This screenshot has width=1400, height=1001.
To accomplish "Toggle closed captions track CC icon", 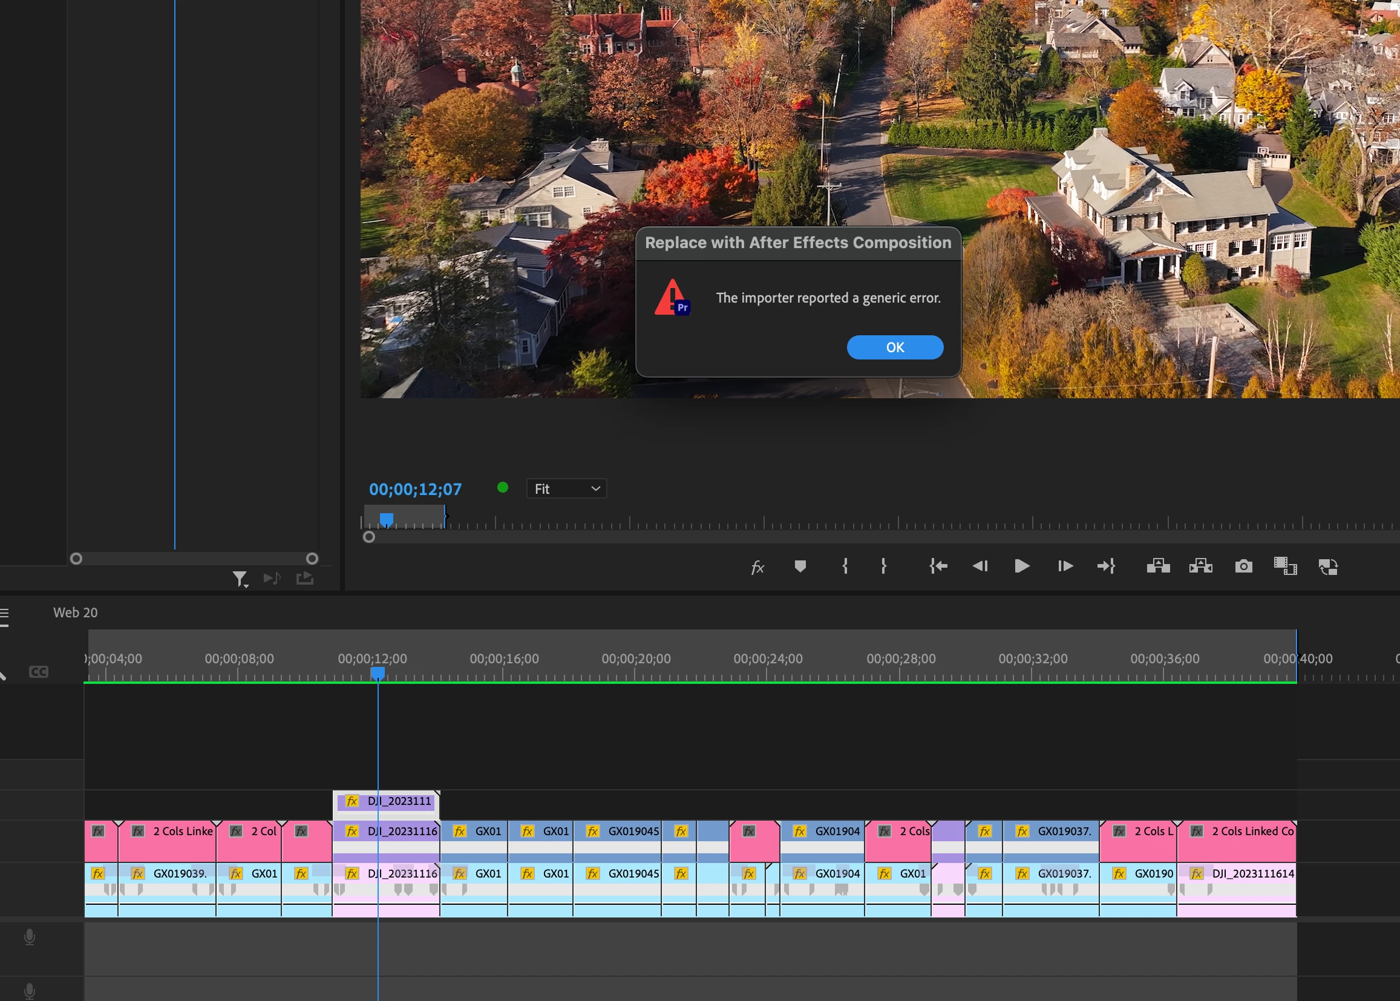I will pos(38,672).
